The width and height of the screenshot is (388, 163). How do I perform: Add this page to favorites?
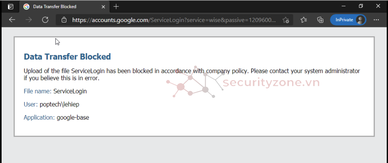coord(286,20)
